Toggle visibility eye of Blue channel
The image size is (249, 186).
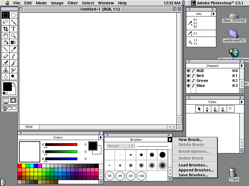(x=188, y=86)
